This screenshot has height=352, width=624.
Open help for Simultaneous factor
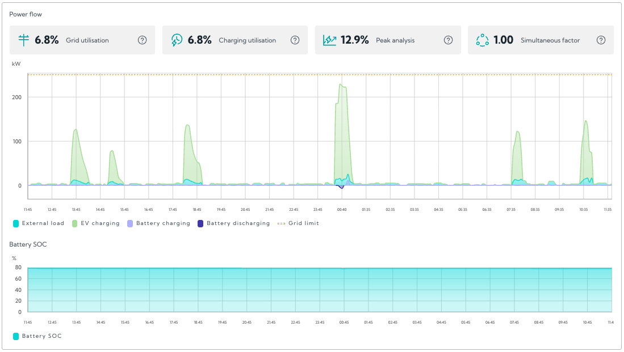coord(601,40)
